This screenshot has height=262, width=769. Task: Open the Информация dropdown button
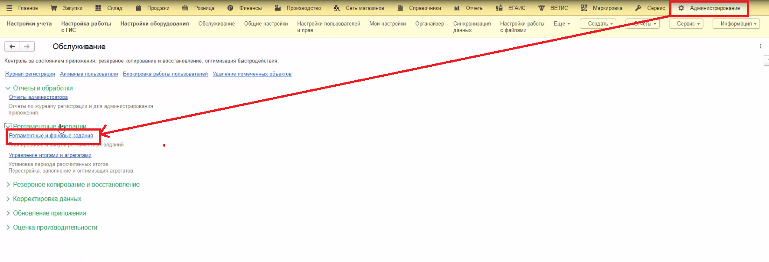click(x=736, y=24)
